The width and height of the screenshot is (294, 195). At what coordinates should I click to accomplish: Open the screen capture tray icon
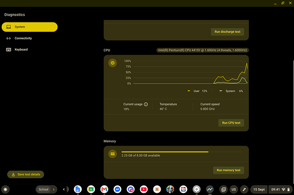pos(224,189)
